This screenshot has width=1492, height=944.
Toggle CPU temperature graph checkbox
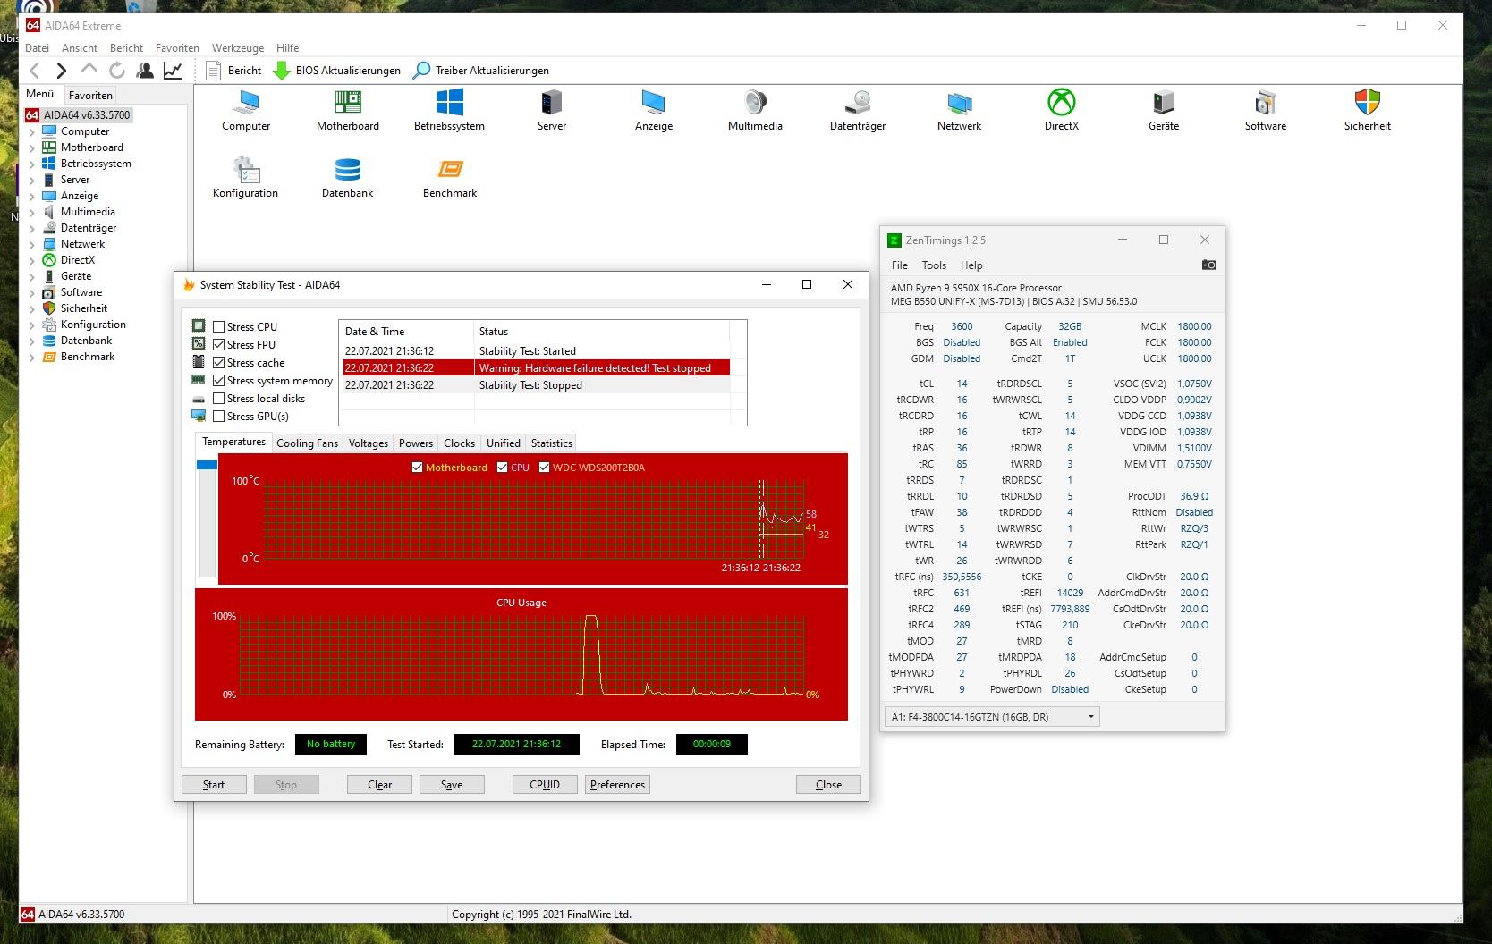503,468
